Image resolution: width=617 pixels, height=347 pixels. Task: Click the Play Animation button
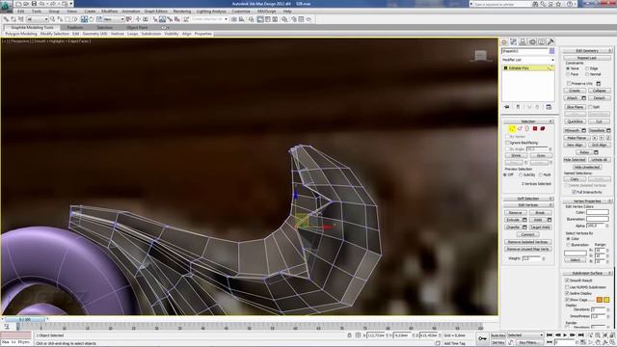tap(565, 335)
